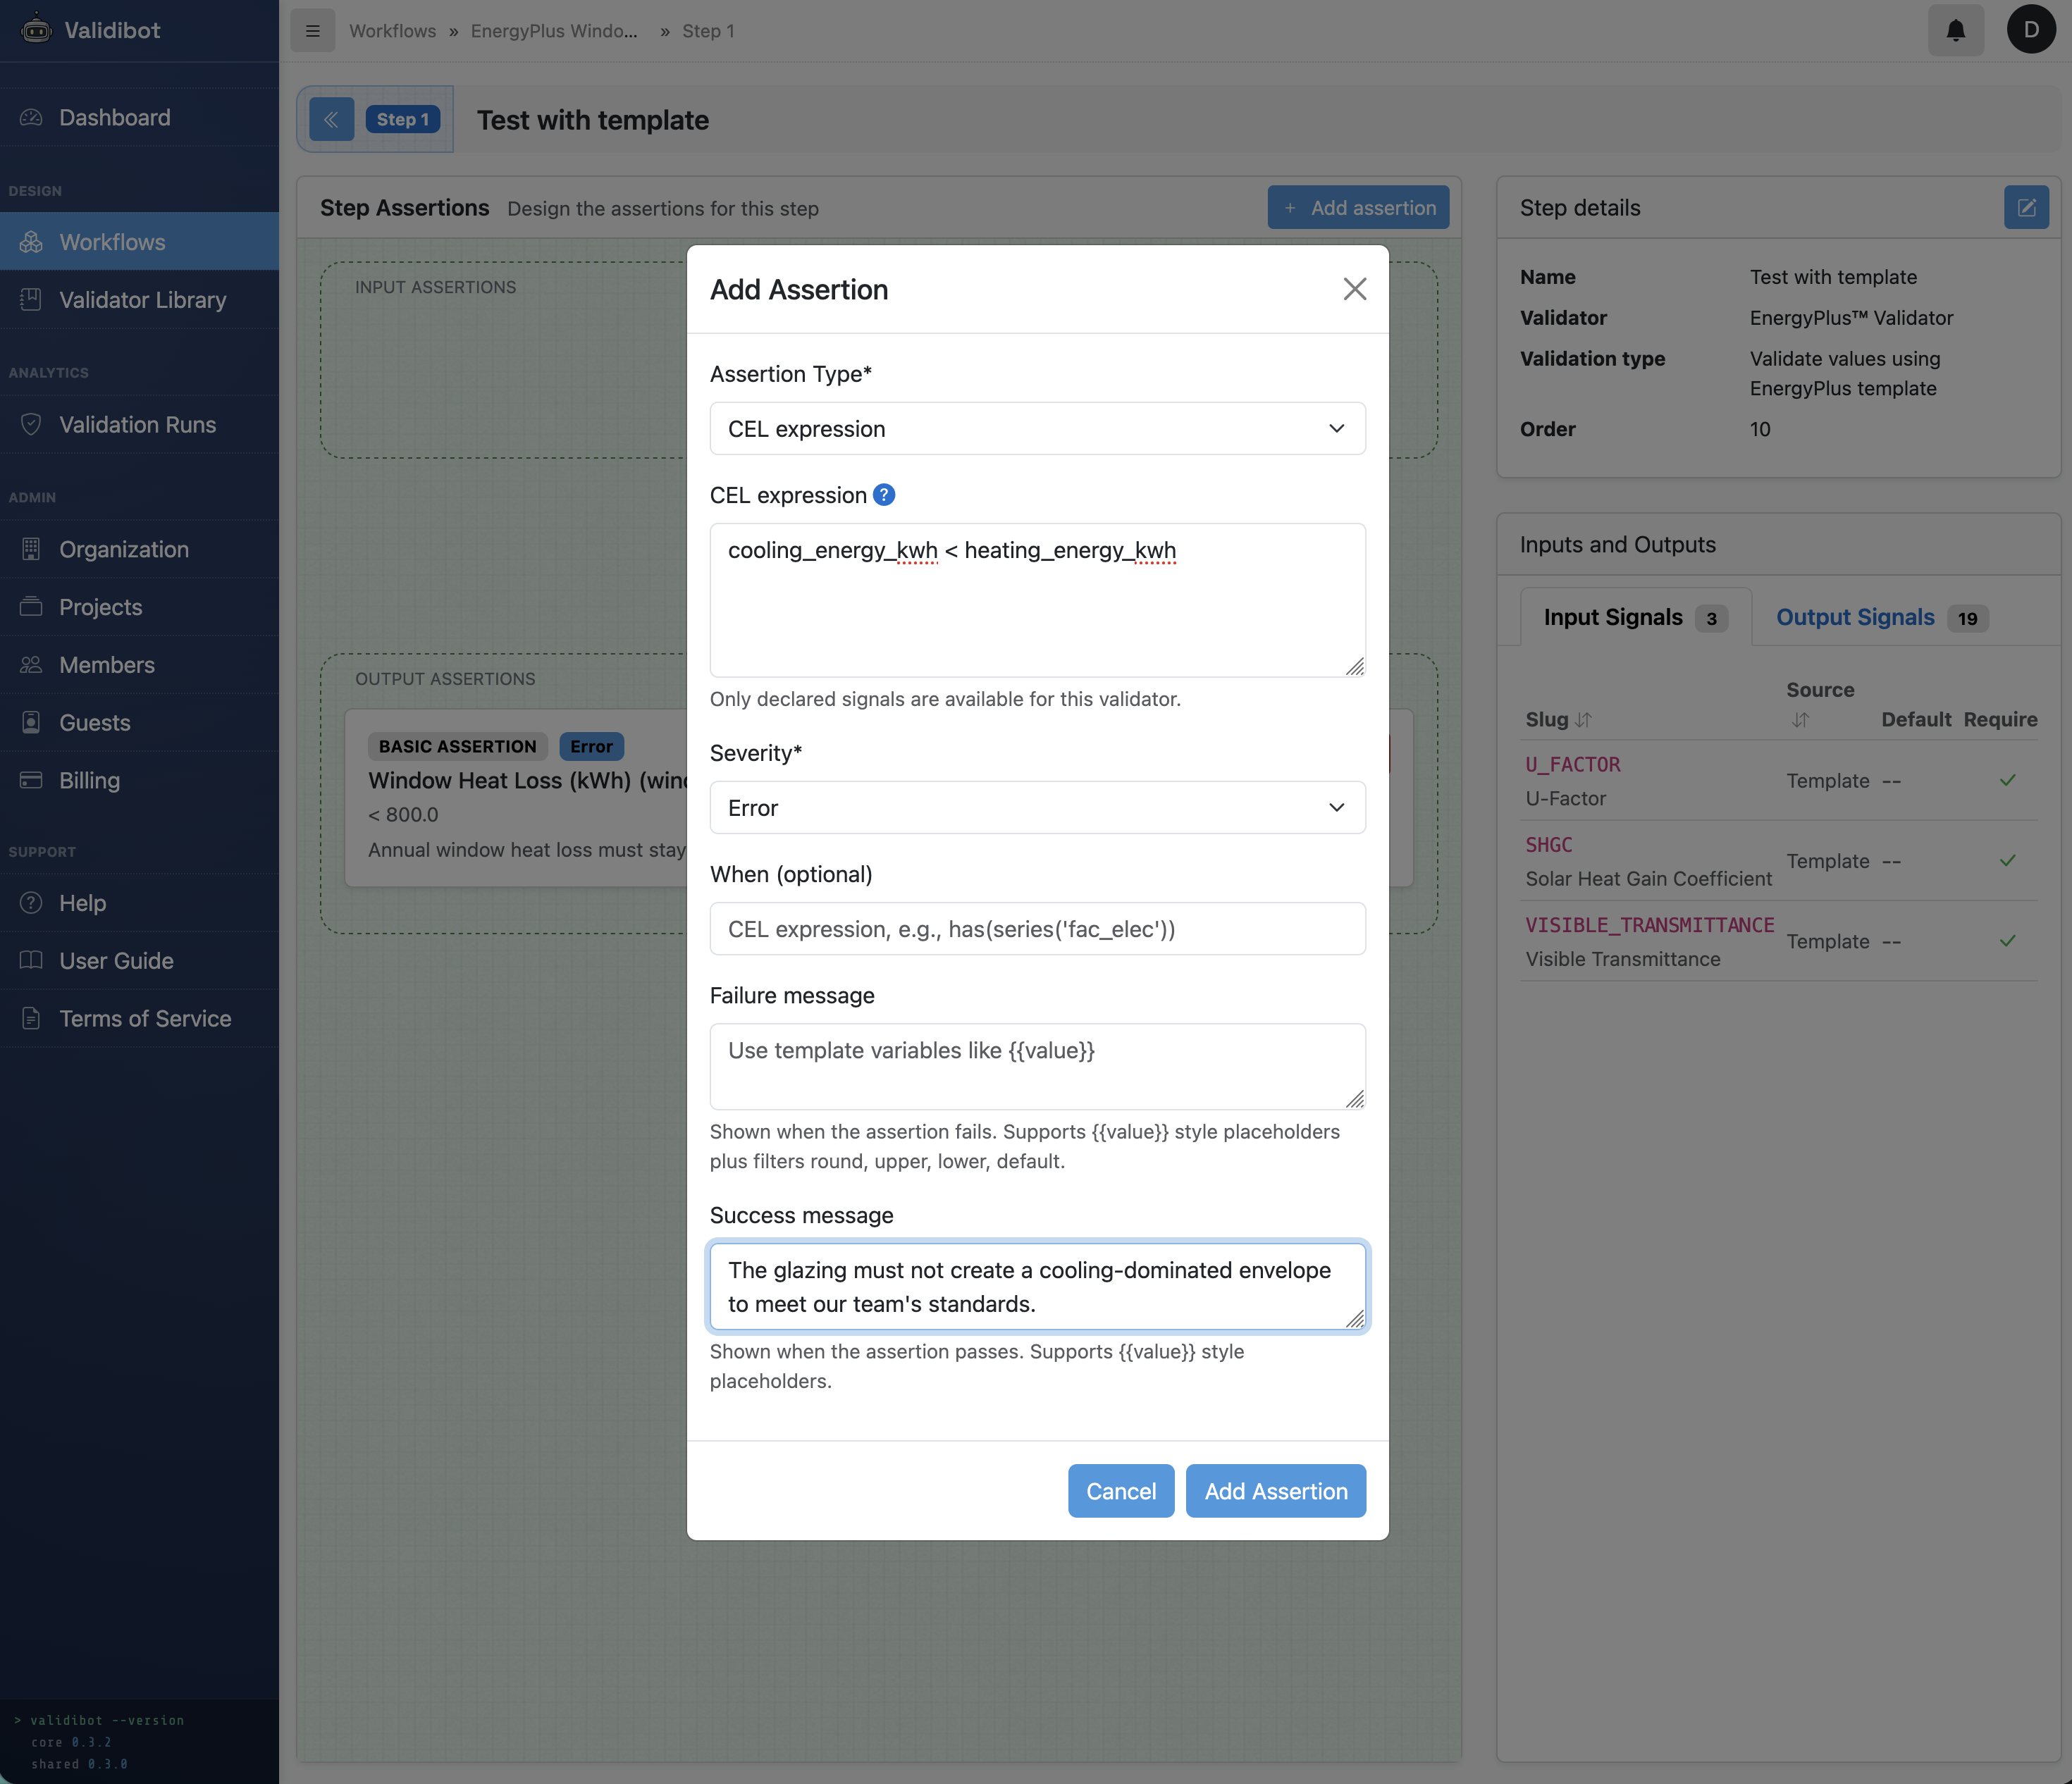The width and height of the screenshot is (2072, 1784).
Task: Open the Assertion Type dropdown
Action: pyautogui.click(x=1037, y=429)
